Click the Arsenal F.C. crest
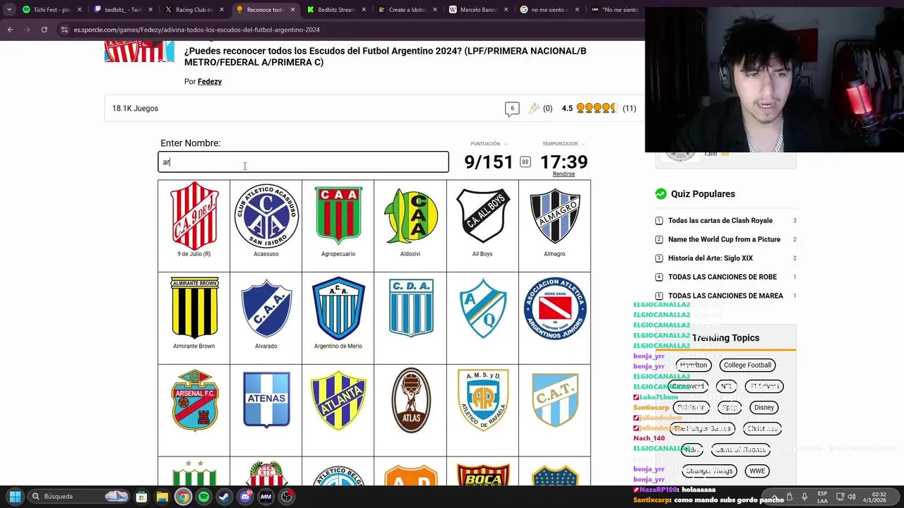 click(x=194, y=400)
